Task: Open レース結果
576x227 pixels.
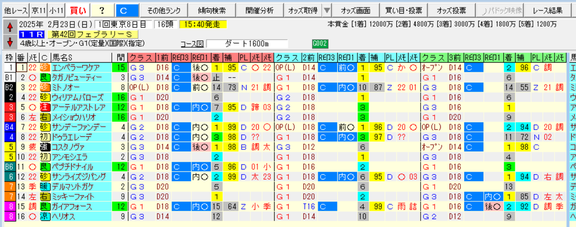Action: 548,10
